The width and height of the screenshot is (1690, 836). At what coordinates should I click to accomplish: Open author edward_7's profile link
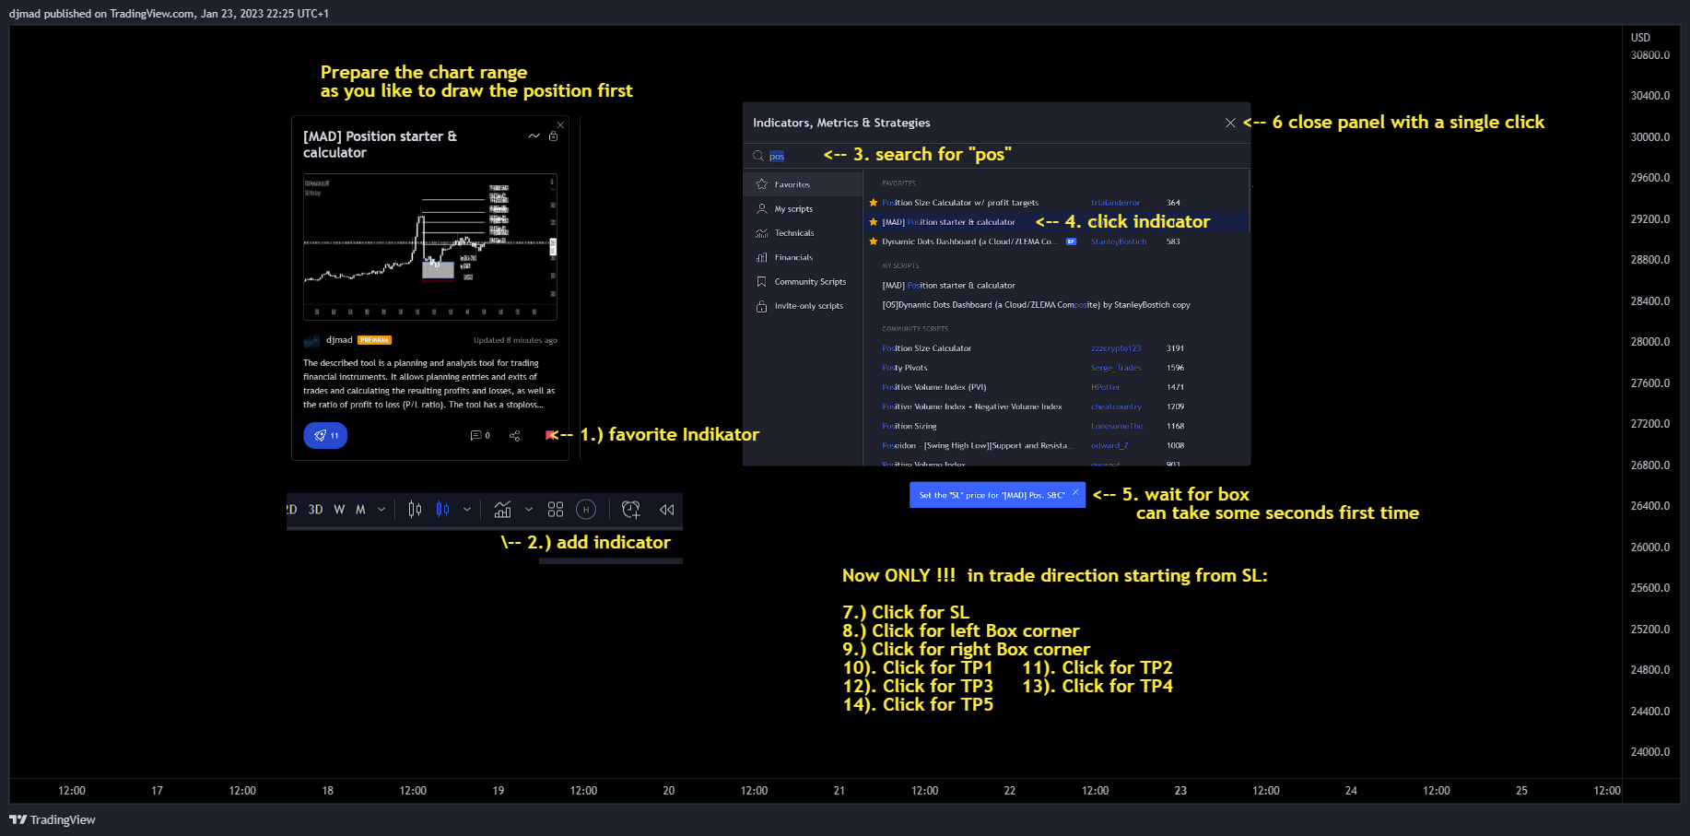click(1109, 445)
